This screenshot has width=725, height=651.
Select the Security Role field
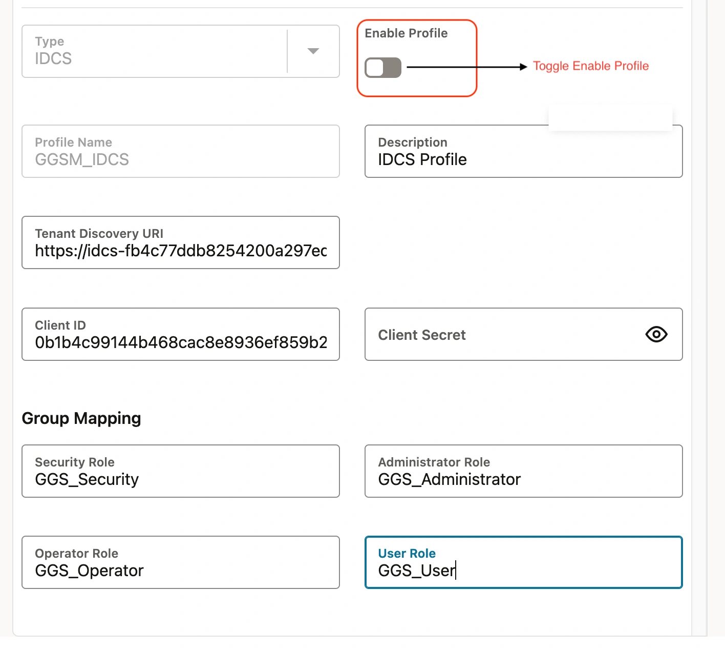pyautogui.click(x=180, y=471)
